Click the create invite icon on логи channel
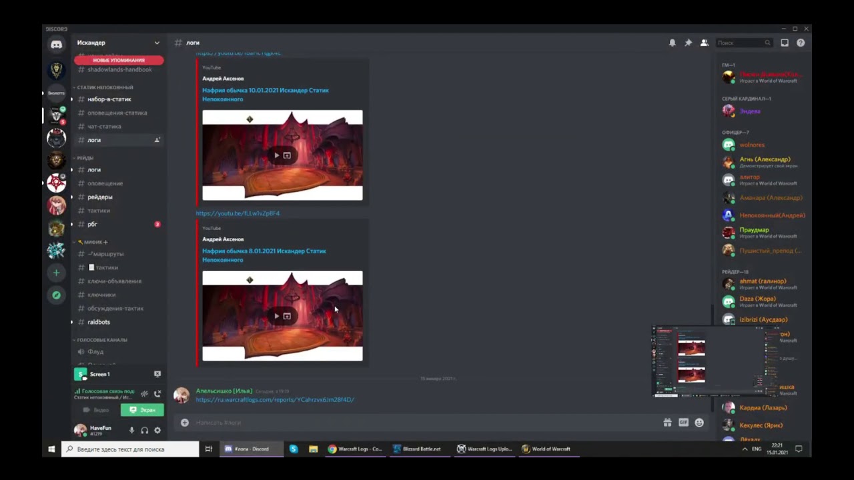Screen dimensions: 854x480 157,140
